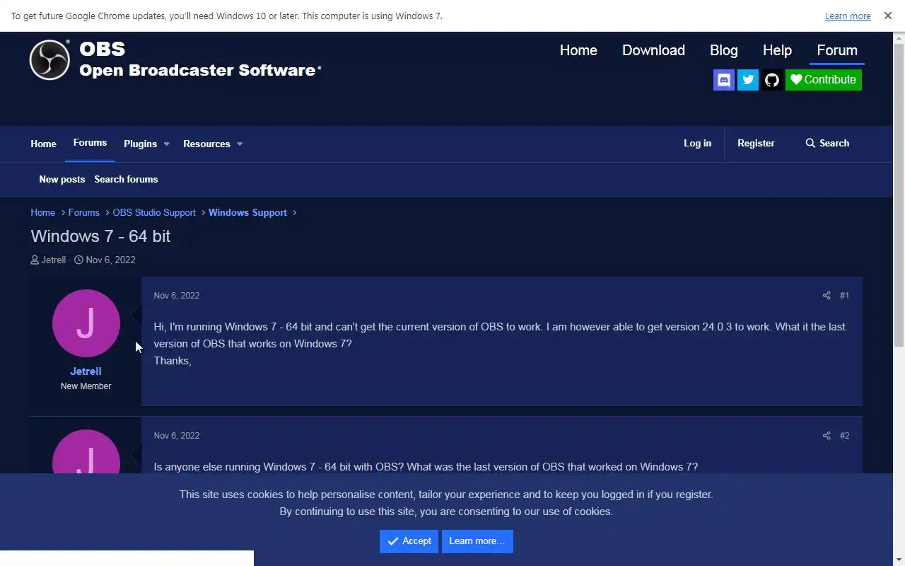
Task: Open Download in top header menu
Action: [653, 50]
